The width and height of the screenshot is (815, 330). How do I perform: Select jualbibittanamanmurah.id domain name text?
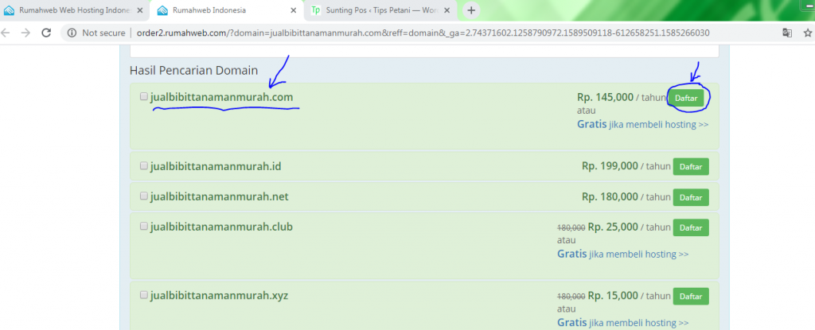[216, 167]
